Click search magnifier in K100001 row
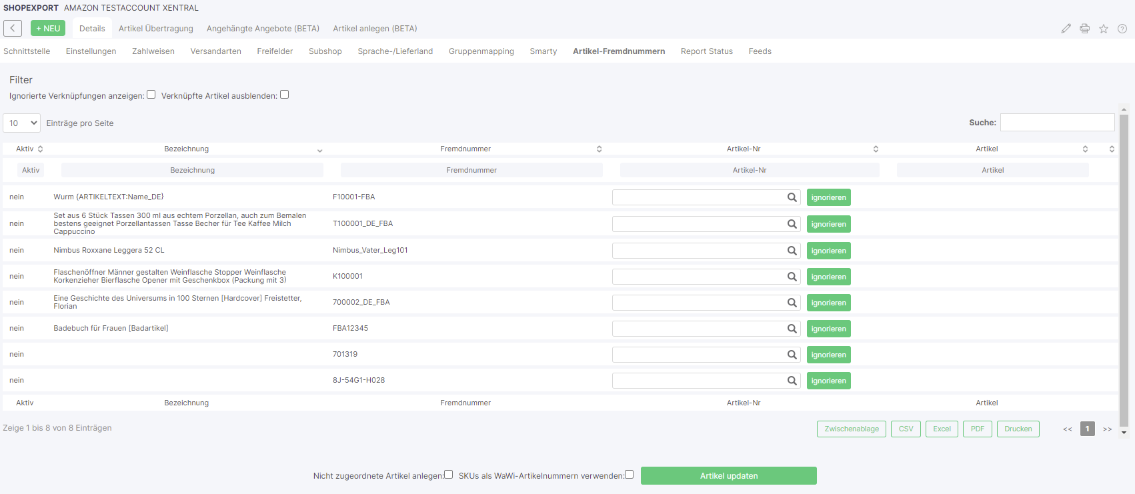This screenshot has width=1135, height=494. tap(792, 277)
